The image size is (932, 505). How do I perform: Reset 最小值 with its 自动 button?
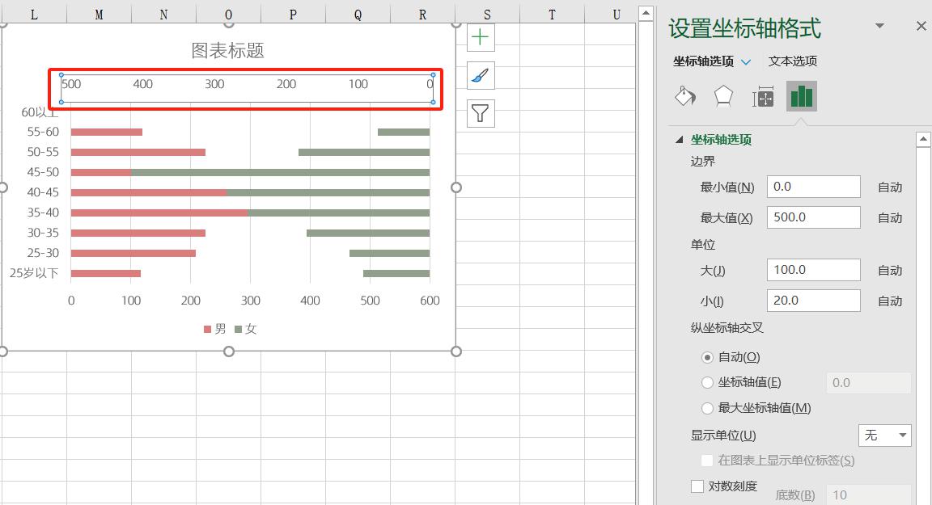point(890,187)
